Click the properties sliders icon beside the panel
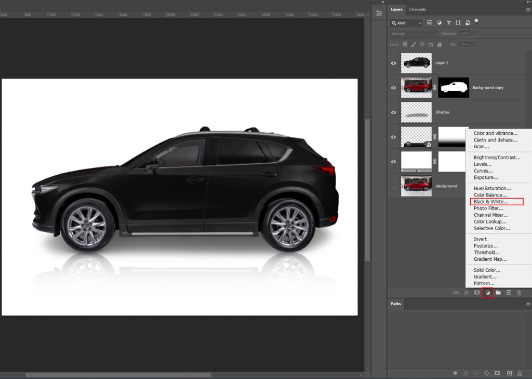Image resolution: width=532 pixels, height=379 pixels. (379, 13)
